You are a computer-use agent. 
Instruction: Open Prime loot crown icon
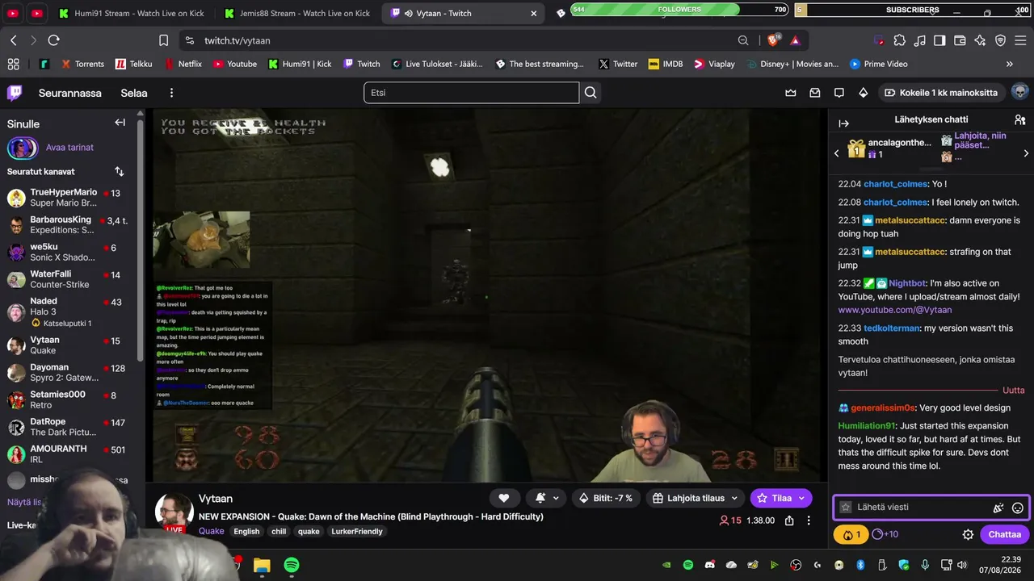point(791,93)
